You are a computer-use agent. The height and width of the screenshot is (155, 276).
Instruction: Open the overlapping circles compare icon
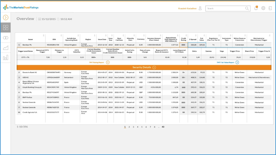(x=6, y=38)
